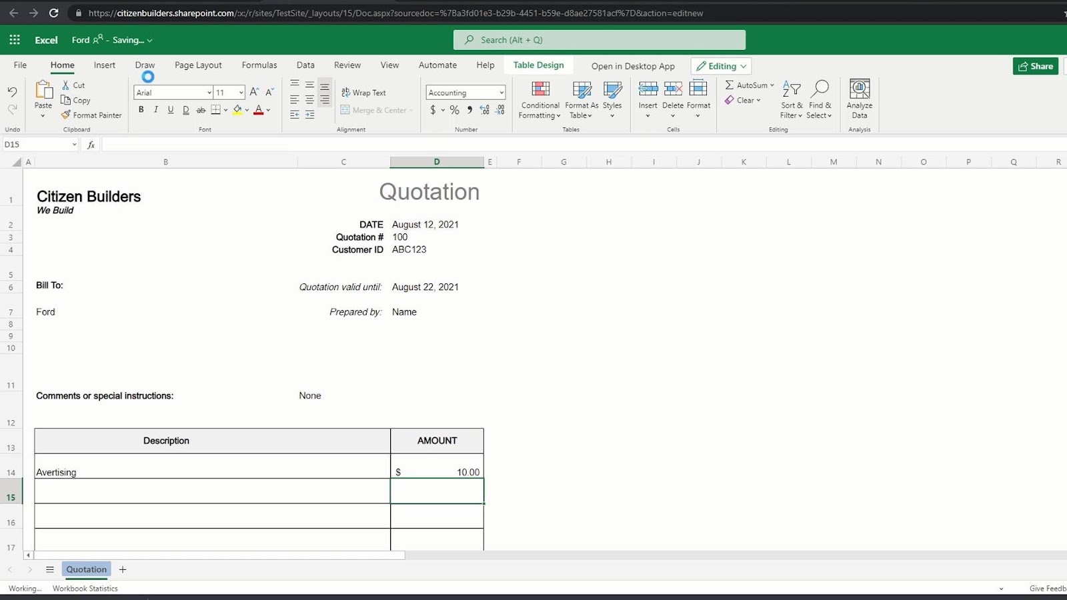Switch to the Review tab
Screen dimensions: 1067x600
point(347,65)
